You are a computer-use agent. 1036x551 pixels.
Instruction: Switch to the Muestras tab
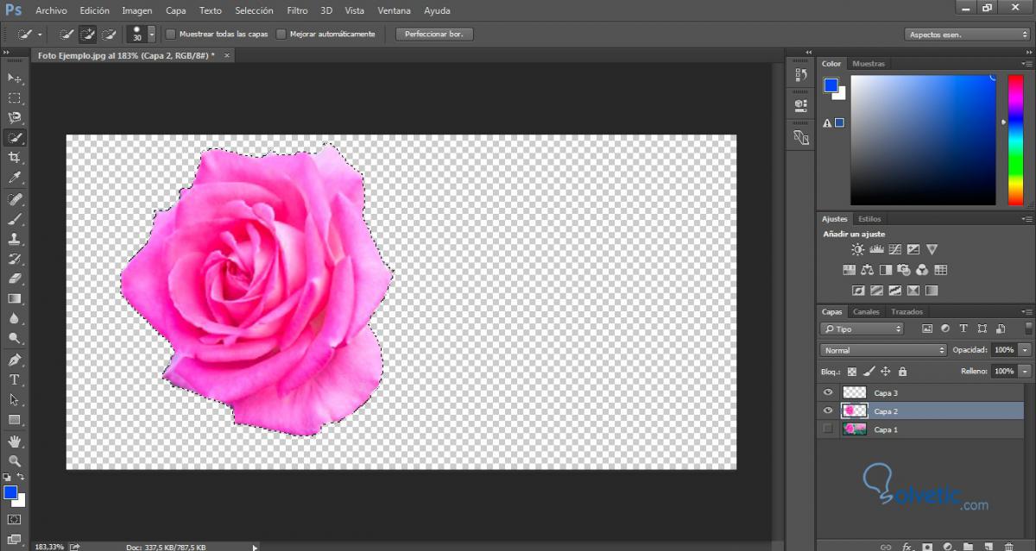pyautogui.click(x=869, y=64)
